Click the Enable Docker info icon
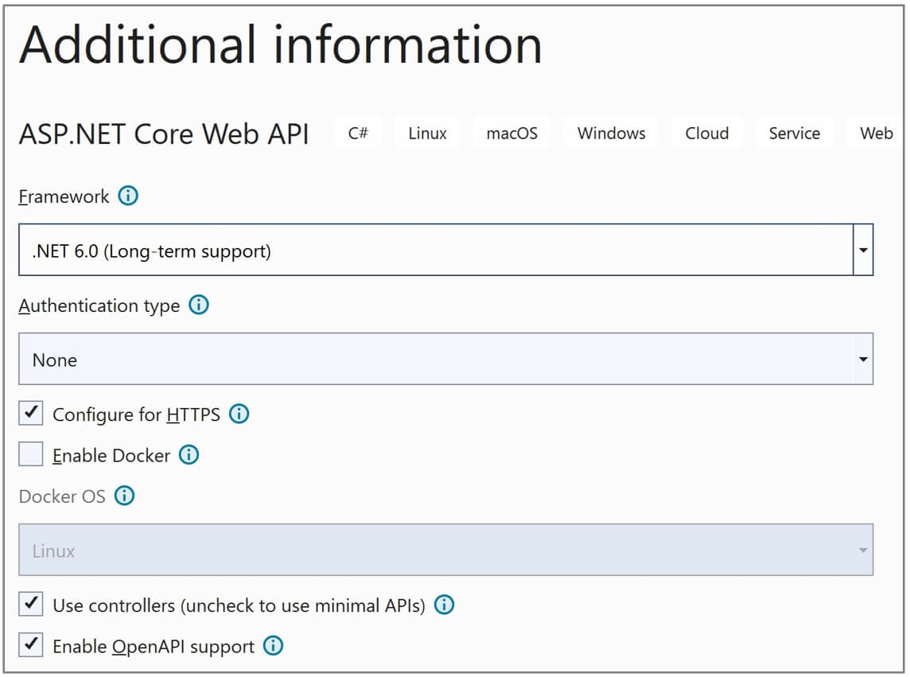The image size is (910, 677). coord(189,454)
